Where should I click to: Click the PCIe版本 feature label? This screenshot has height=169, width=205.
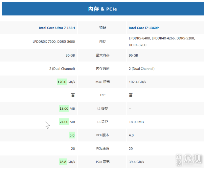point(102,135)
